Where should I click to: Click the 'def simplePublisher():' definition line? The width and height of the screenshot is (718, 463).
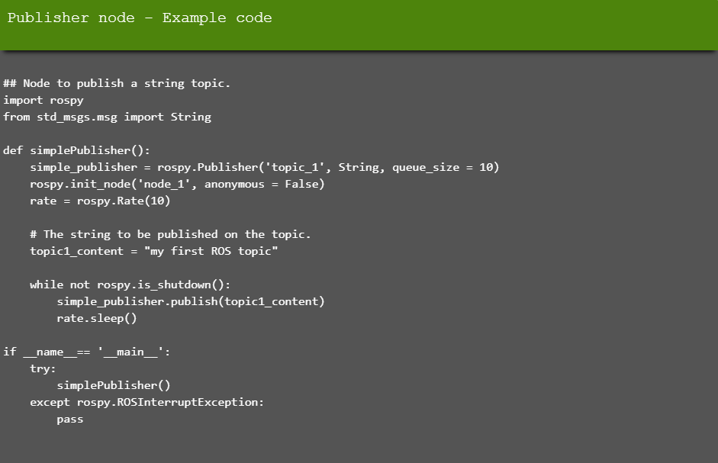[x=76, y=151]
